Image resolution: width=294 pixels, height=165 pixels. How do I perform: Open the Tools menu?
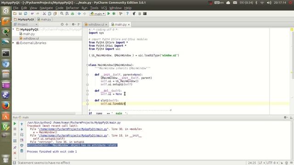click(x=94, y=8)
